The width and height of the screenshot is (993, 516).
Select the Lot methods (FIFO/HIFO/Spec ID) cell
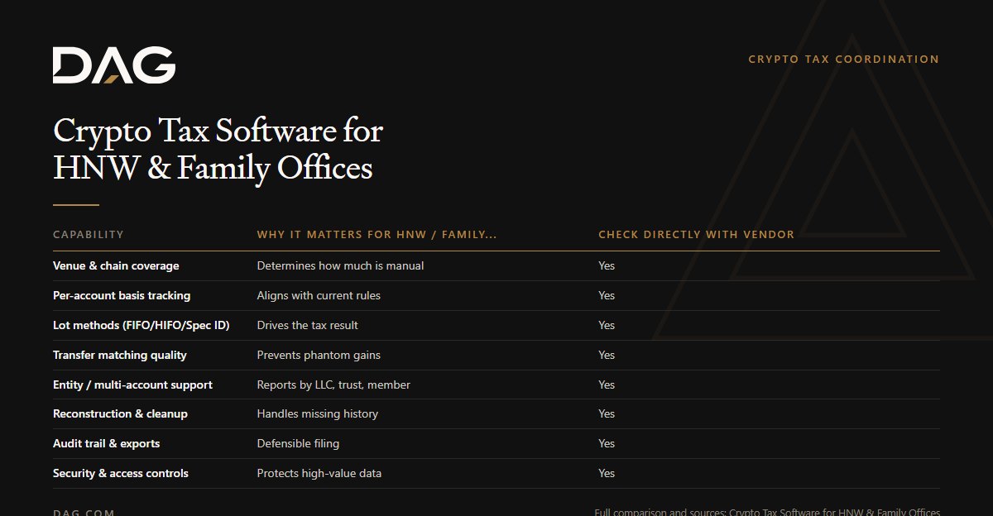142,326
